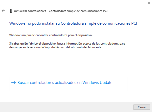Click the word PCI in the blue heading
Viewport: 152px width, 112px height.
point(134,23)
